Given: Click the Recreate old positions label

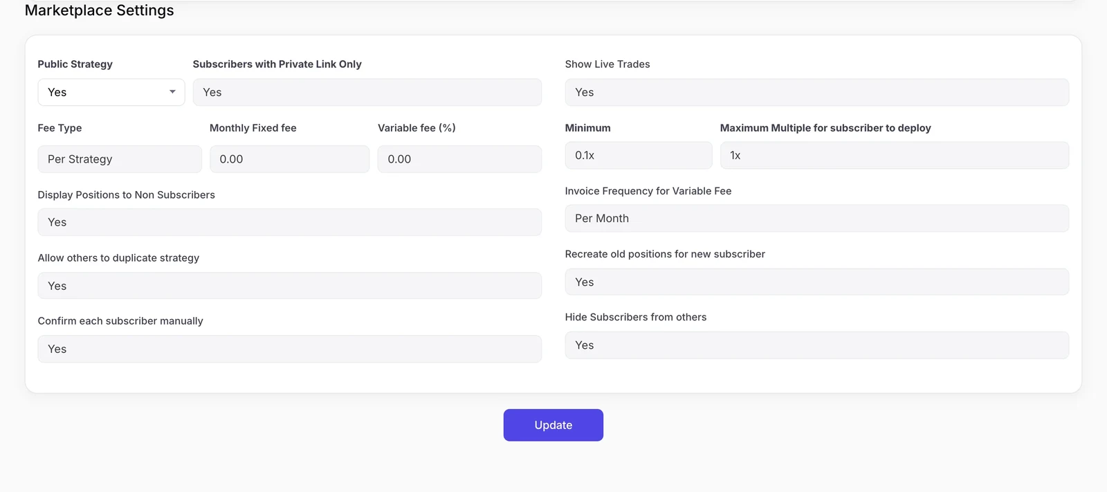Looking at the screenshot, I should pos(665,254).
